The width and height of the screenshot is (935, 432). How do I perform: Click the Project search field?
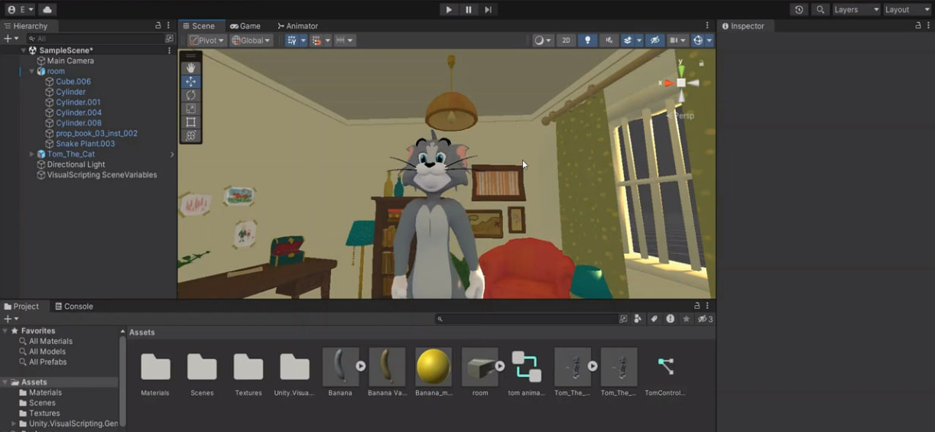point(526,319)
